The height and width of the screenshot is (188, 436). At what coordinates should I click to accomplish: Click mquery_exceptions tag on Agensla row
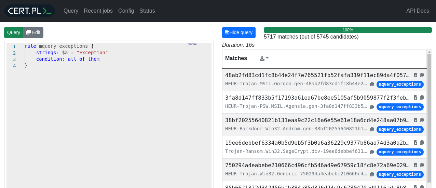point(400,107)
